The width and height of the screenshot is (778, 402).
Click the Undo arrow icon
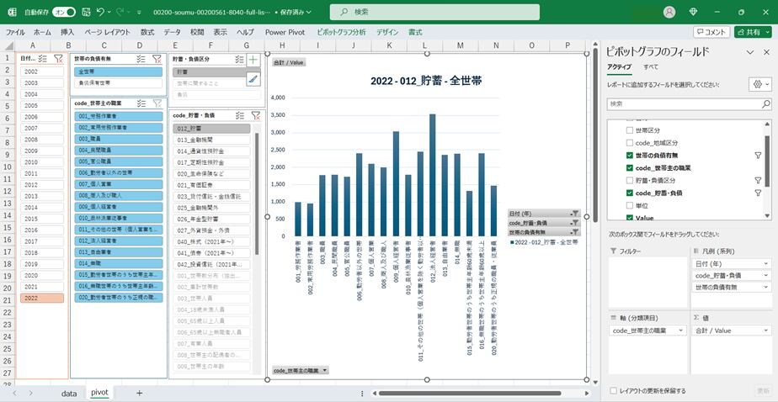[x=101, y=12]
